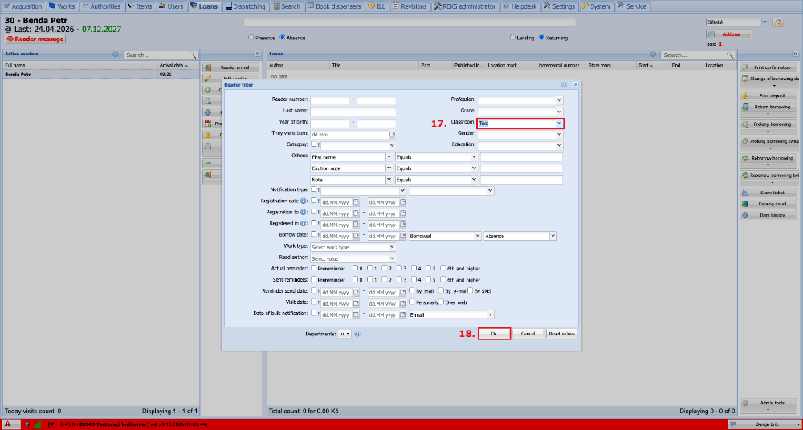This screenshot has height=430, width=803.
Task: Click the key icon beside department selector
Action: pyautogui.click(x=778, y=22)
